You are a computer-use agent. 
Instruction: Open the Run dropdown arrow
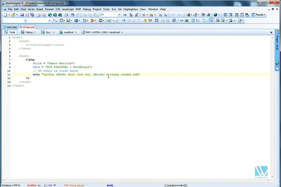[54, 32]
